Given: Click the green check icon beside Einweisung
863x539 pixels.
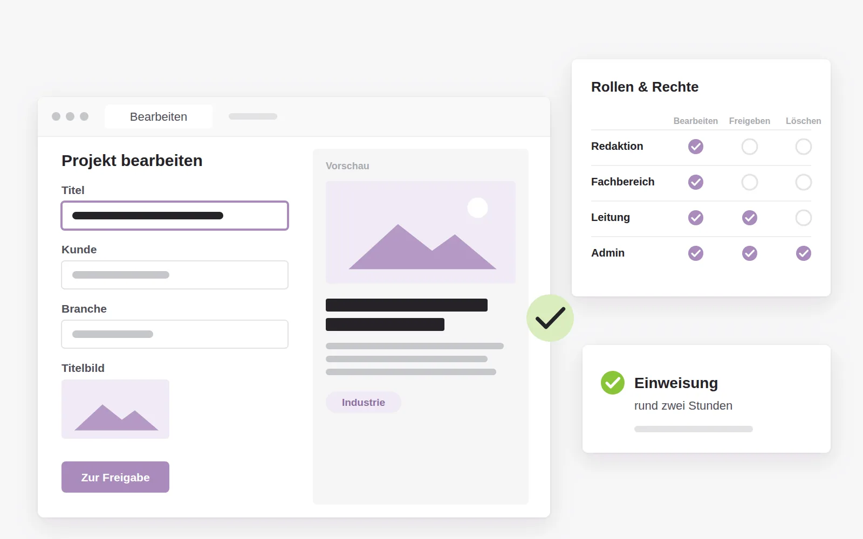Looking at the screenshot, I should pos(613,383).
